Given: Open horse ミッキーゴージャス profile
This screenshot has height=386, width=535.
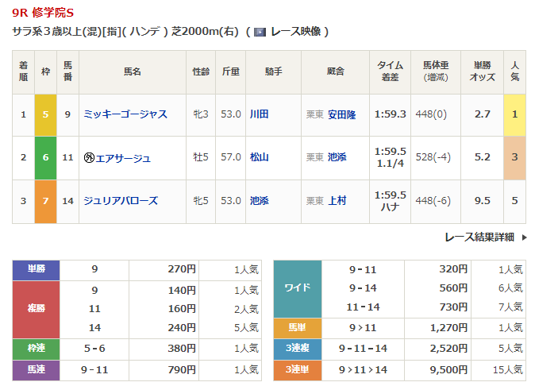Looking at the screenshot, I should (x=125, y=114).
